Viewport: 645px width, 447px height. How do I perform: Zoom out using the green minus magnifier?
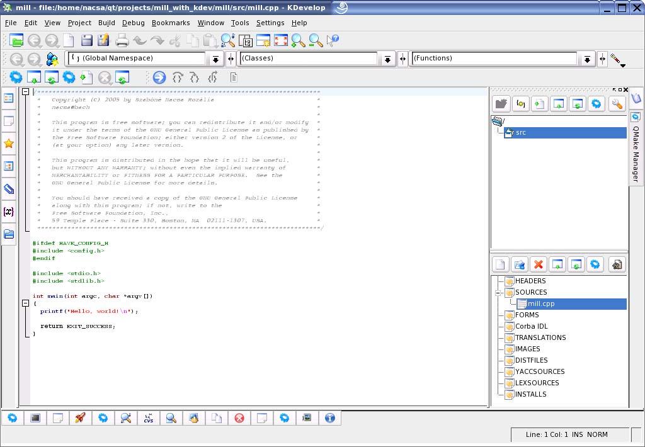click(x=316, y=40)
